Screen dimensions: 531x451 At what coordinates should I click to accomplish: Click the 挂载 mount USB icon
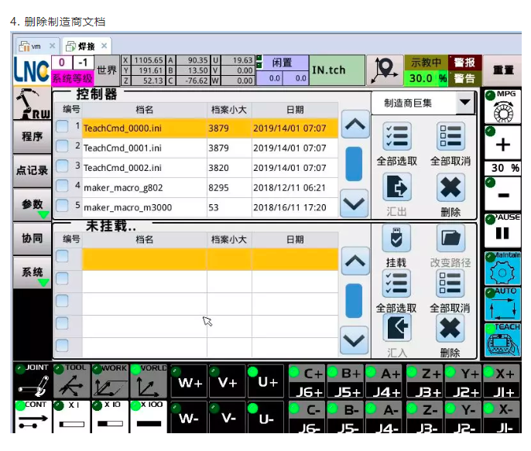coord(396,240)
